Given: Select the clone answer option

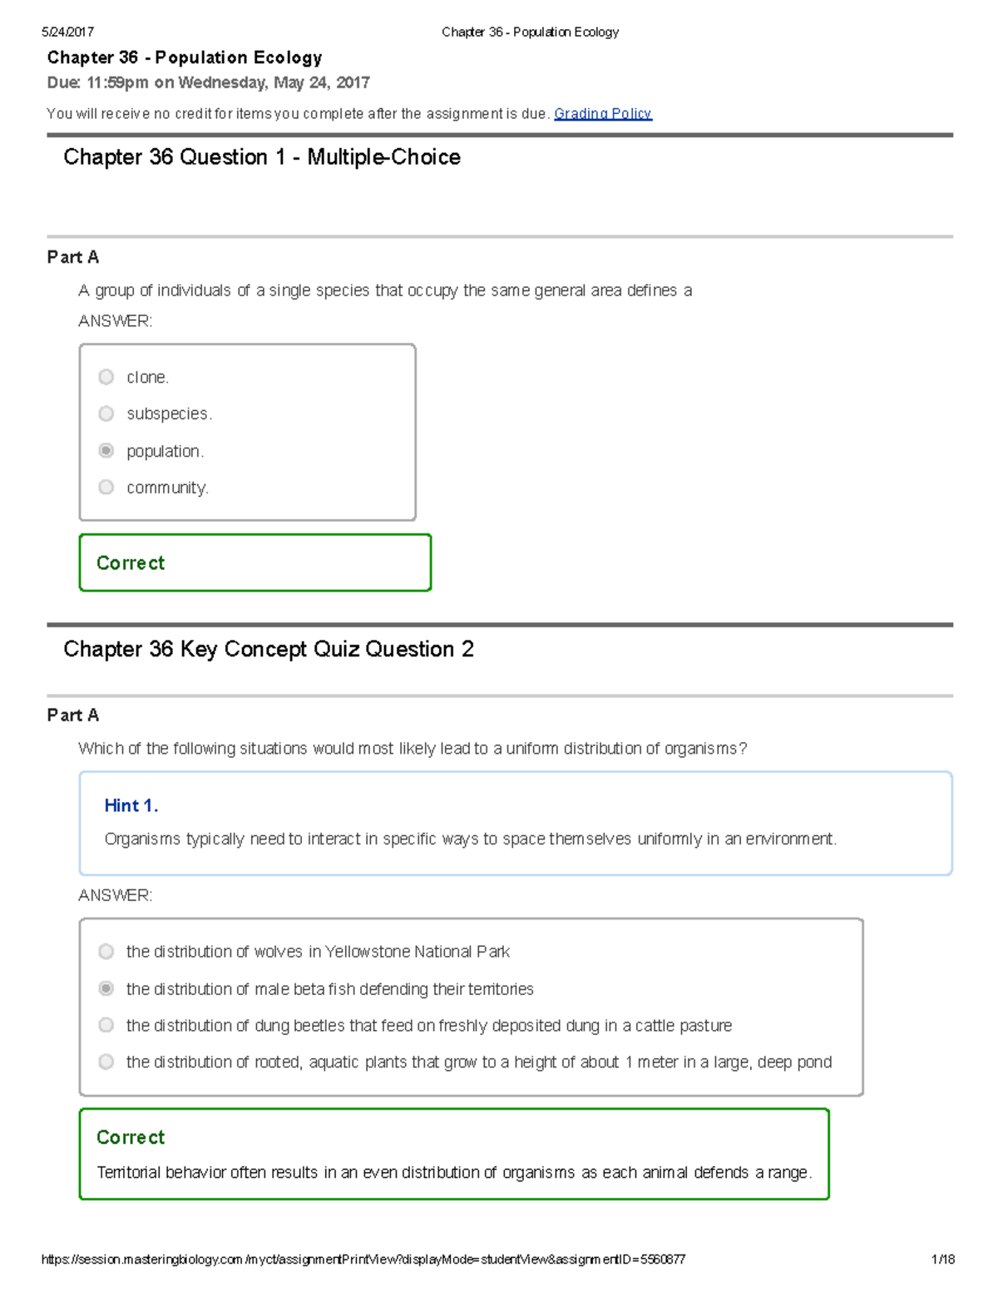Looking at the screenshot, I should [106, 377].
